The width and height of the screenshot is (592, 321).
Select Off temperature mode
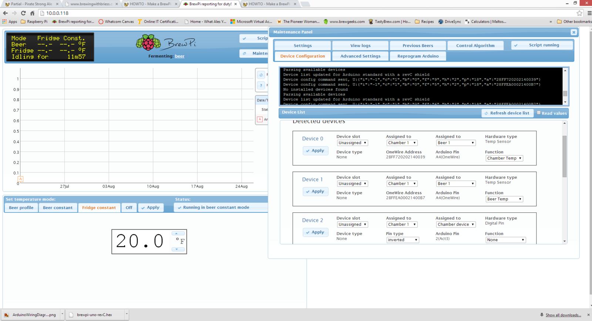pos(129,208)
